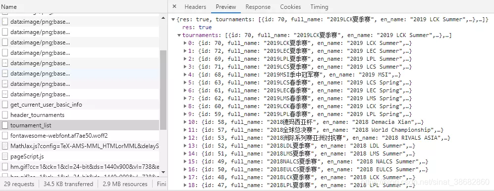Expand item 0 with 2019LCK夏季赛
Viewport: 494px width, 191px height.
(x=185, y=43)
